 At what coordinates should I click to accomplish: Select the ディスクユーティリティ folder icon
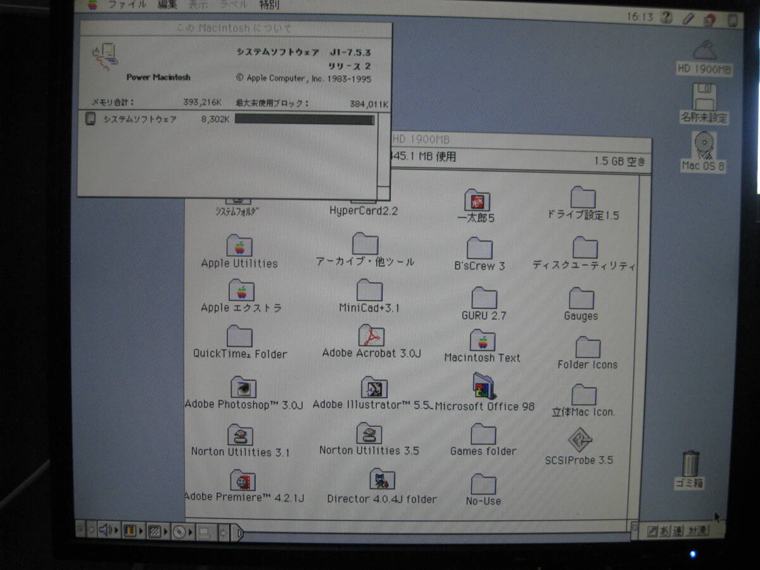(585, 248)
